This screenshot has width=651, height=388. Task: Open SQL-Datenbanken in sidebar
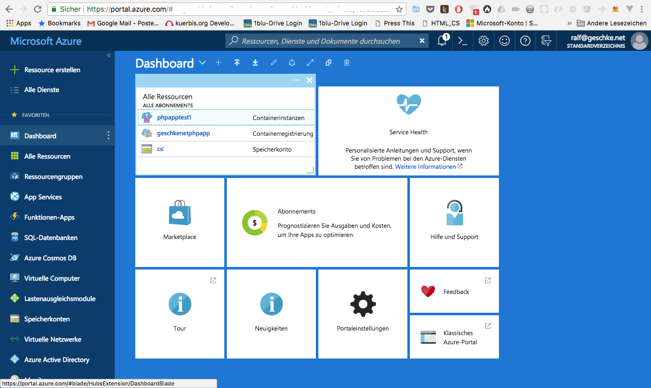tap(57, 237)
